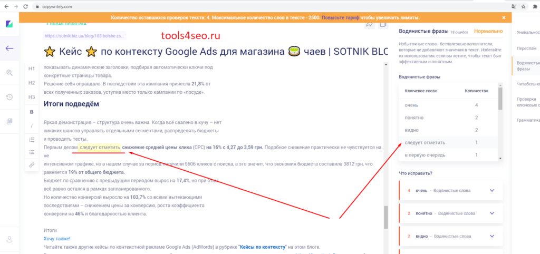
Task: Click the translate page icon in address bar
Action: 514,6
